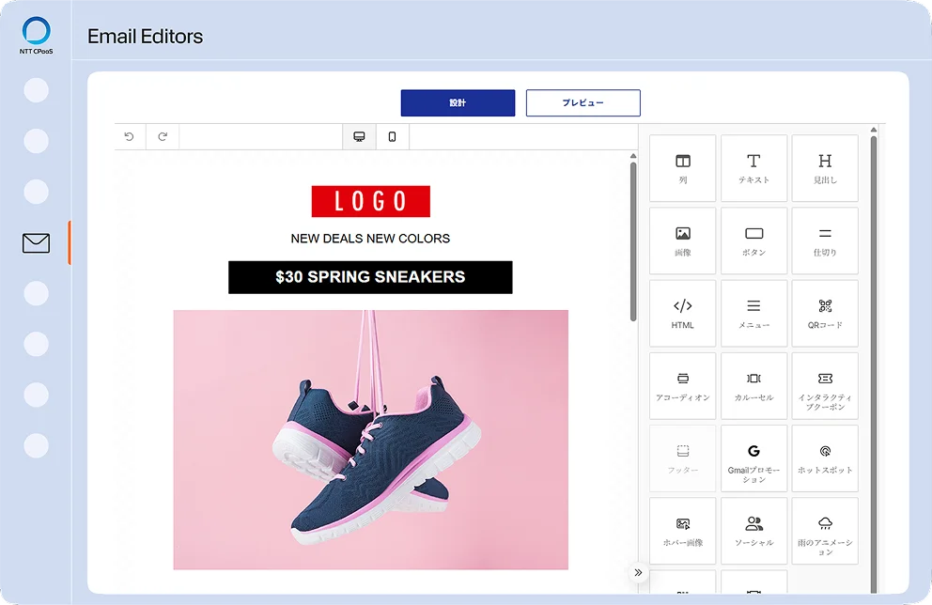This screenshot has height=605, width=932.
Task: Select the NEW DEALS NEW COLORS text
Action: coord(370,239)
